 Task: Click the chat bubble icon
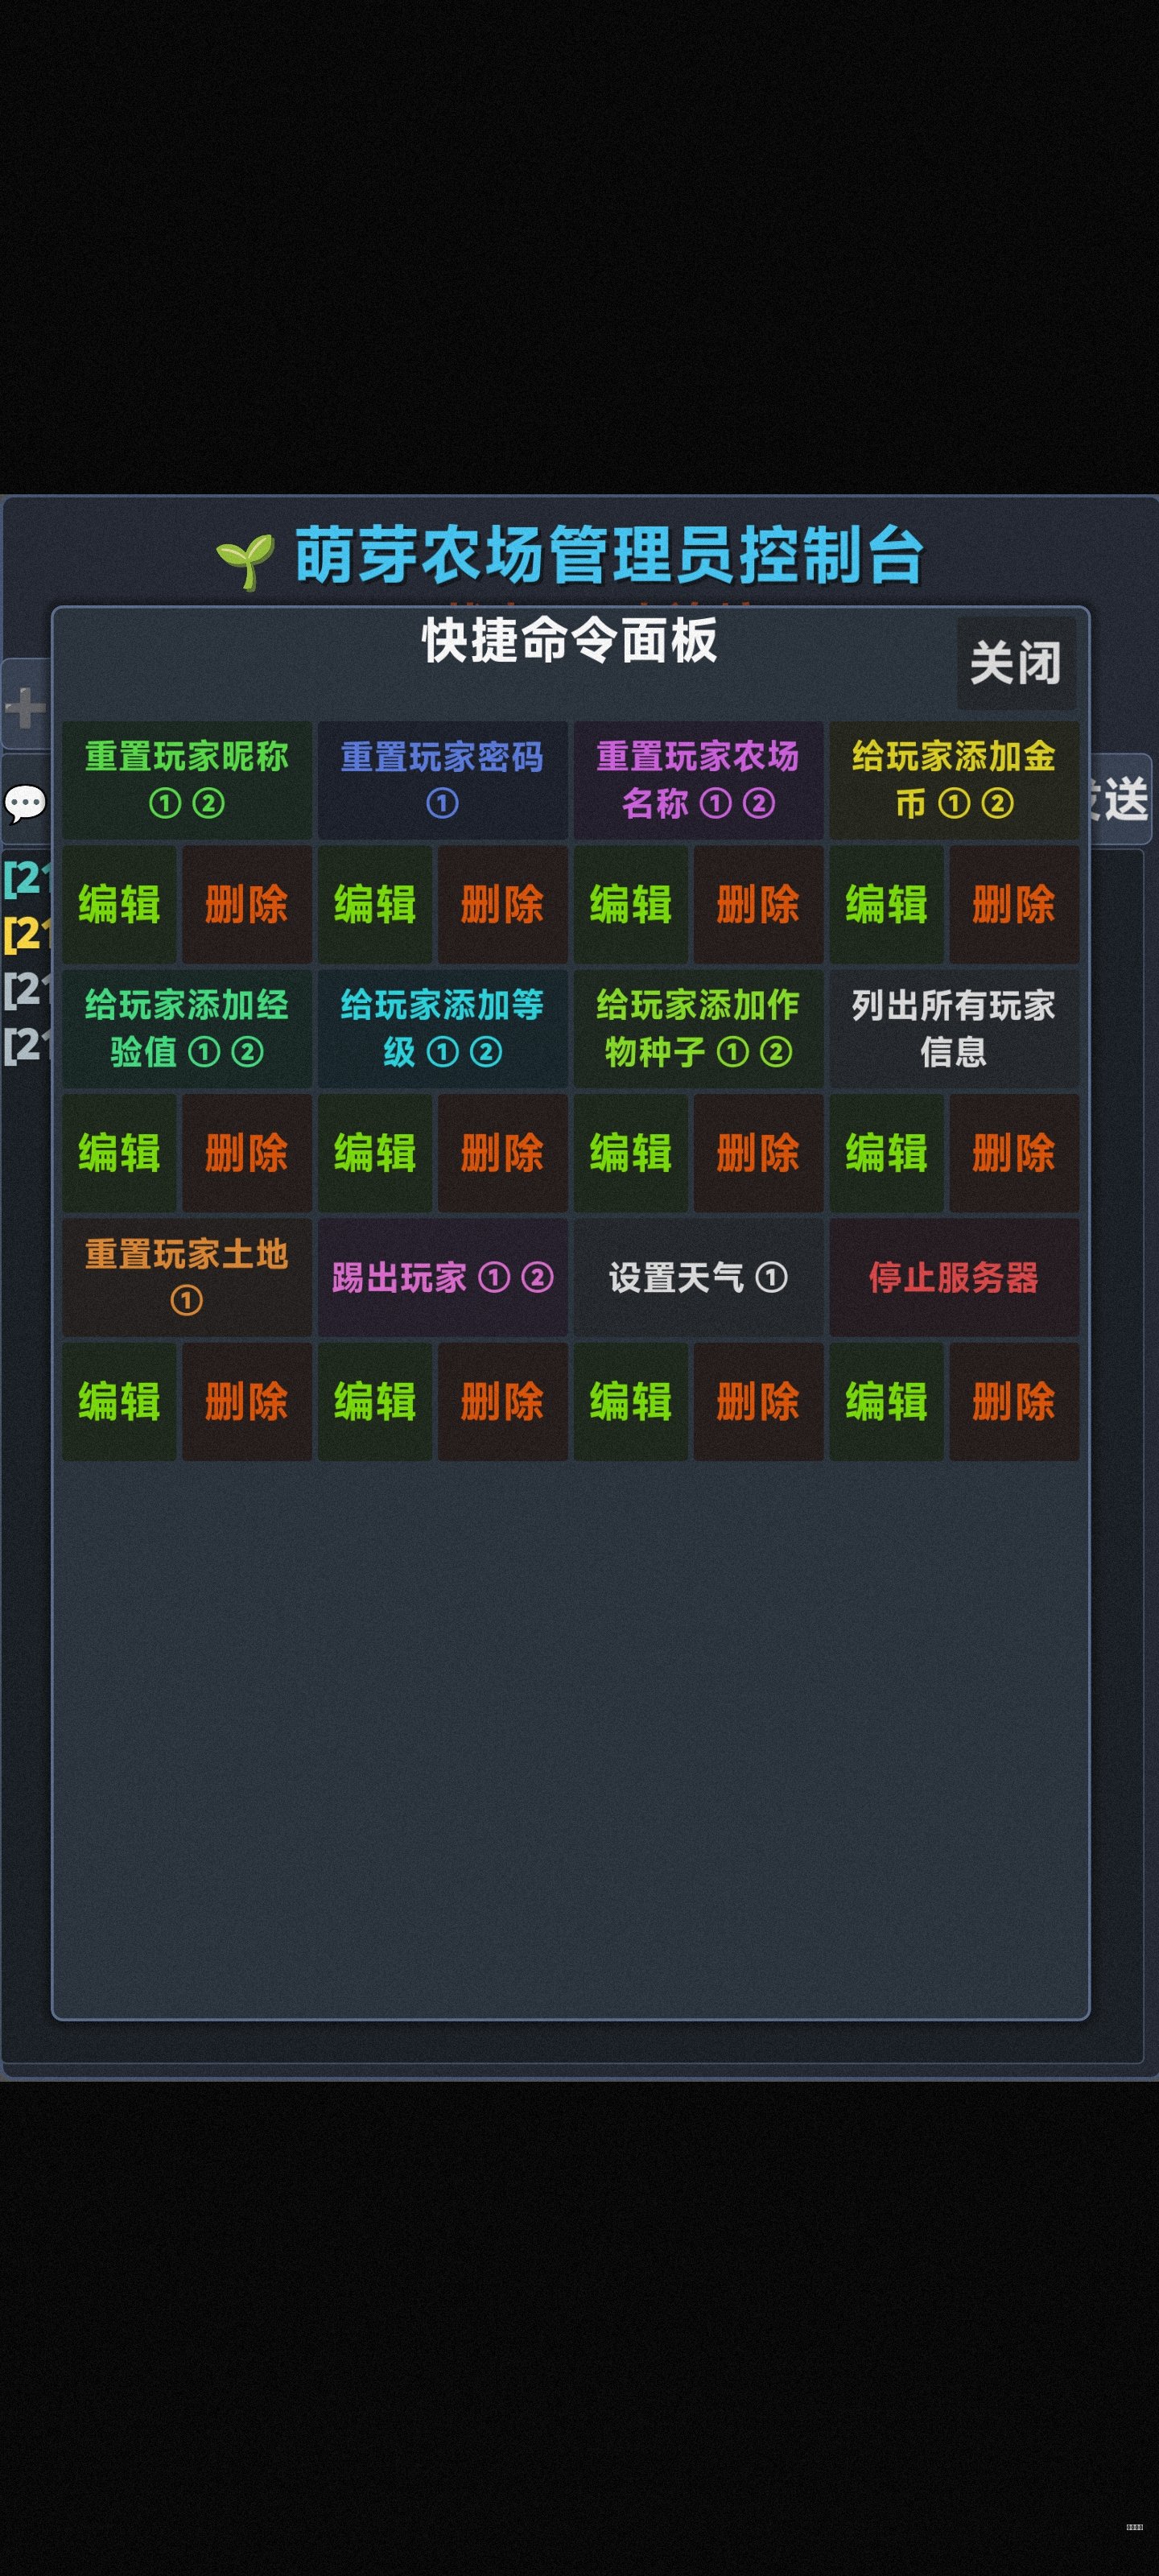coord(25,802)
